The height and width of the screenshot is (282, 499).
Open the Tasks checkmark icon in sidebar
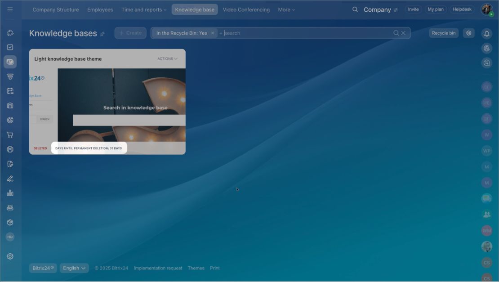pyautogui.click(x=10, y=47)
